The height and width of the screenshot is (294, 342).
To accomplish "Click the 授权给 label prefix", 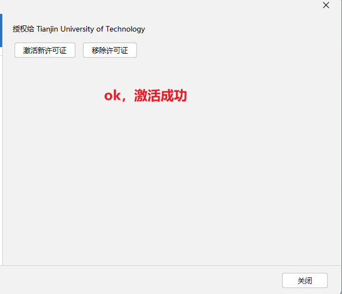I will 23,29.
